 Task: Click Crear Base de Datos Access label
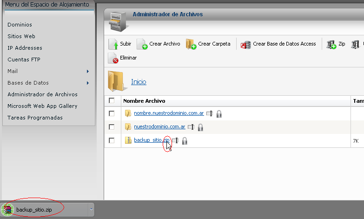pyautogui.click(x=285, y=44)
